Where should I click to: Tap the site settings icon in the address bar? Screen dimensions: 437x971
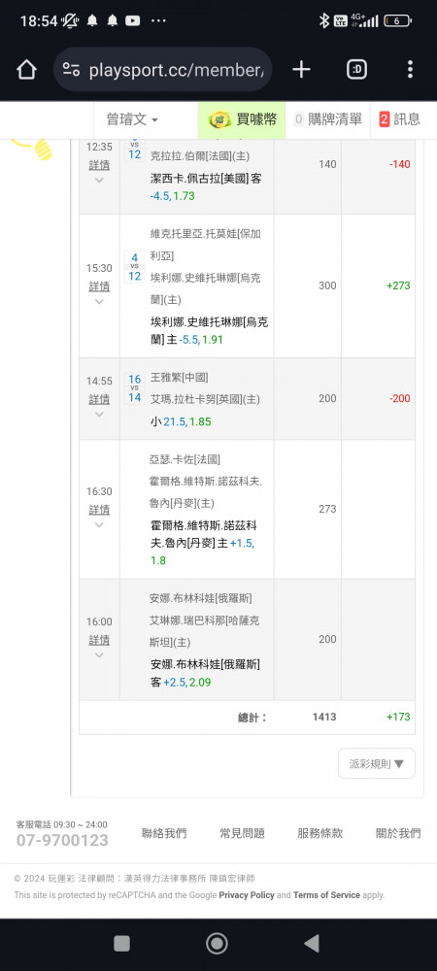pos(71,69)
